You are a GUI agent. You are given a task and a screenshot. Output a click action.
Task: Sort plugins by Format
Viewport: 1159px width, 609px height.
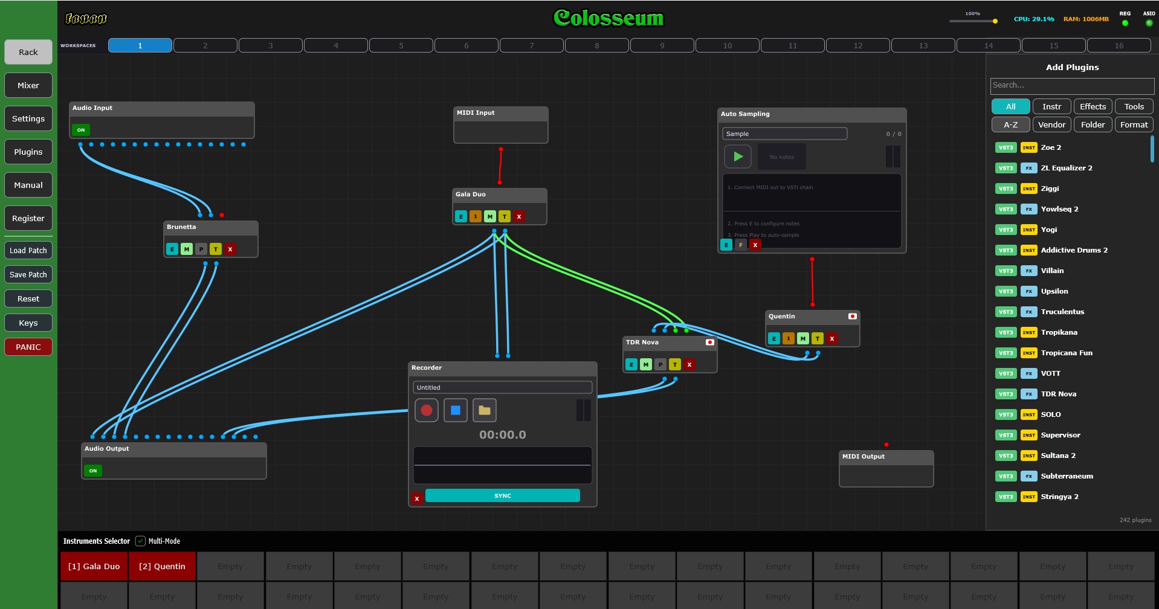pyautogui.click(x=1134, y=124)
